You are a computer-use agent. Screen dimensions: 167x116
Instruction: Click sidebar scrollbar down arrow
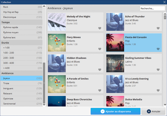(44, 105)
